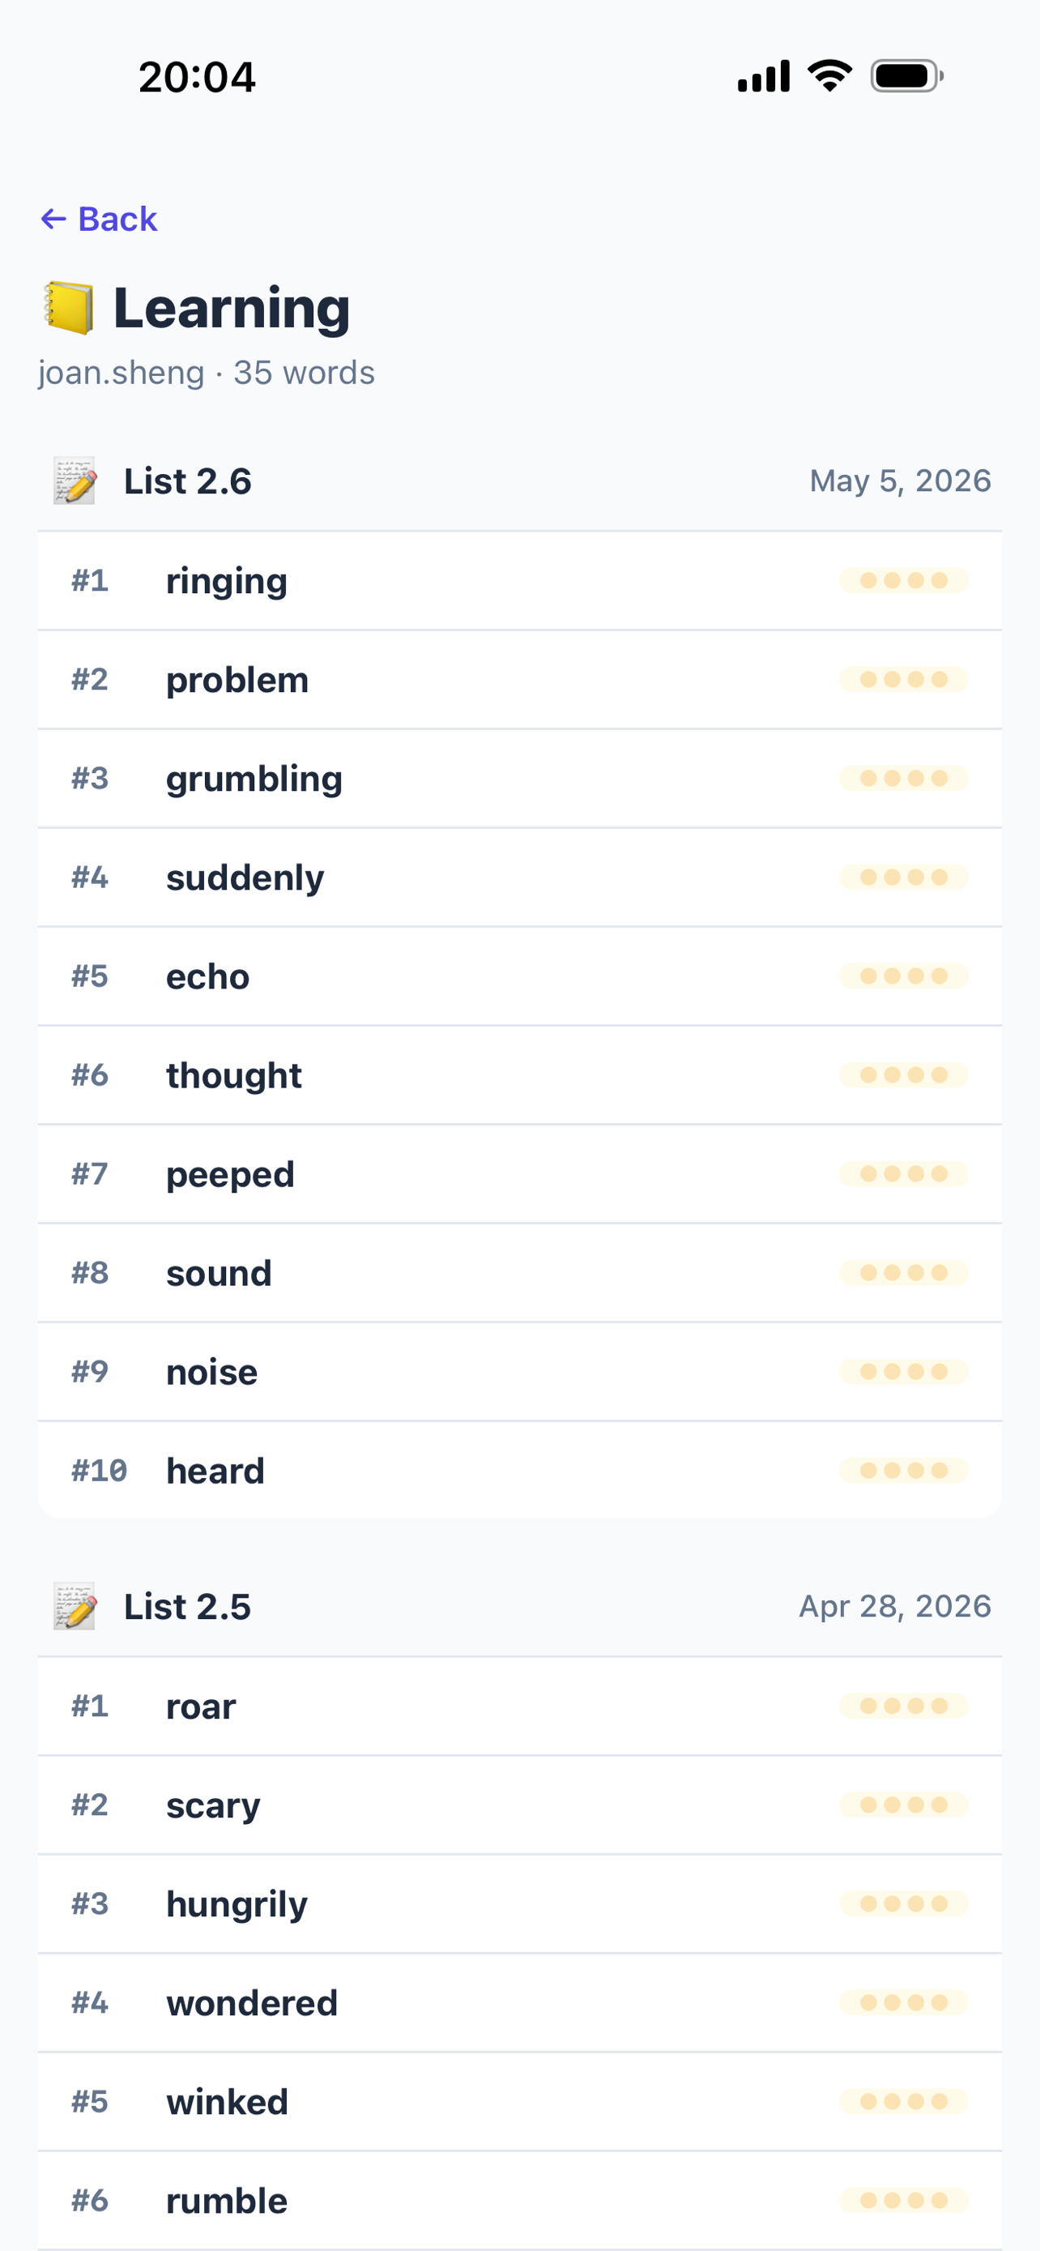Click the progress dots for "problem"

point(904,680)
